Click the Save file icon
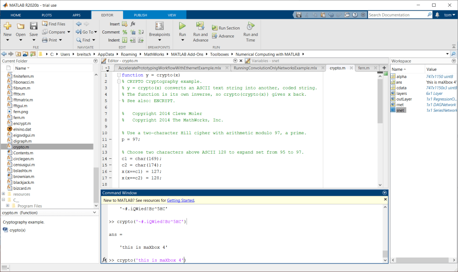This screenshot has height=272, width=458. pyautogui.click(x=34, y=26)
